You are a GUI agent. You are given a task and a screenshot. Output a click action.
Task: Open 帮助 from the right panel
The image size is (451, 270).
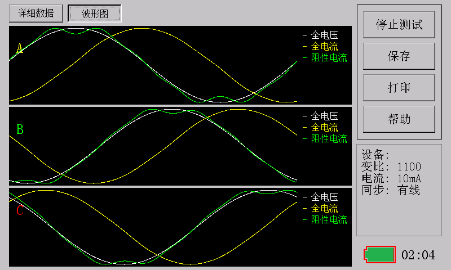tap(399, 119)
